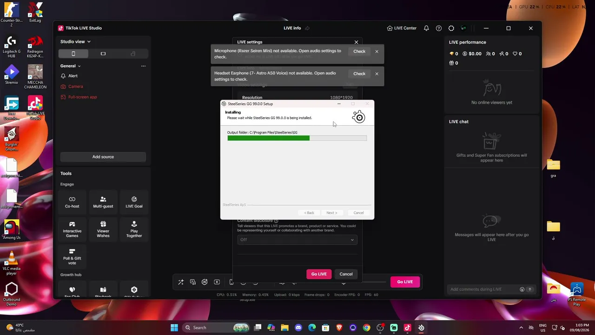This screenshot has height=335, width=595.
Task: Open the Content disclosure Off dropdown
Action: click(x=297, y=240)
